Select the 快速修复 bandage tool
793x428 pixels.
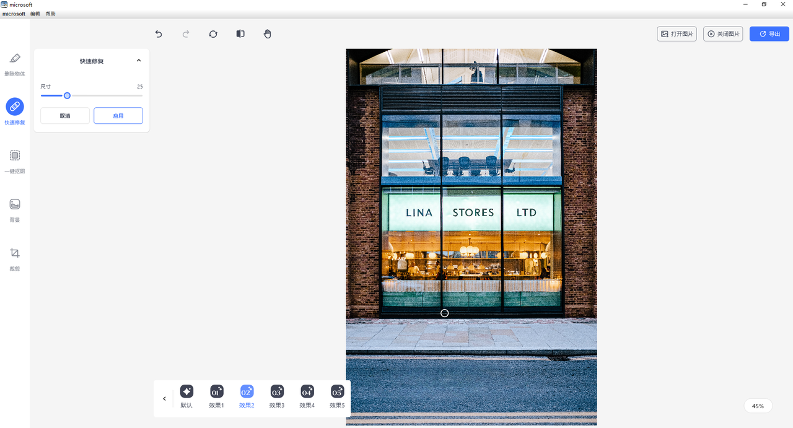point(15,107)
